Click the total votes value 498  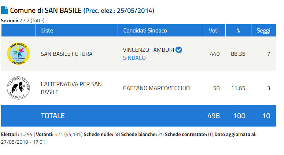point(214,116)
